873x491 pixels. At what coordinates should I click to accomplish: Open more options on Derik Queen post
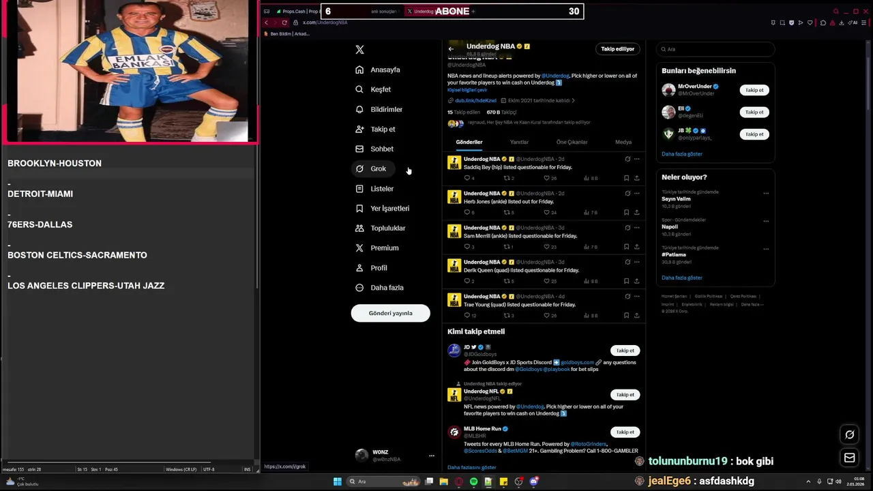(636, 262)
